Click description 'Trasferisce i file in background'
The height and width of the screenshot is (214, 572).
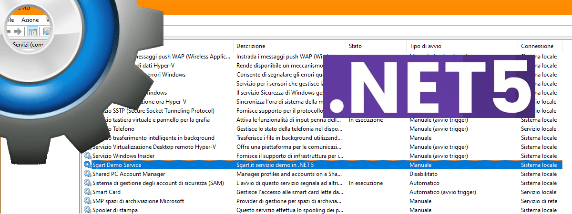[289, 138]
